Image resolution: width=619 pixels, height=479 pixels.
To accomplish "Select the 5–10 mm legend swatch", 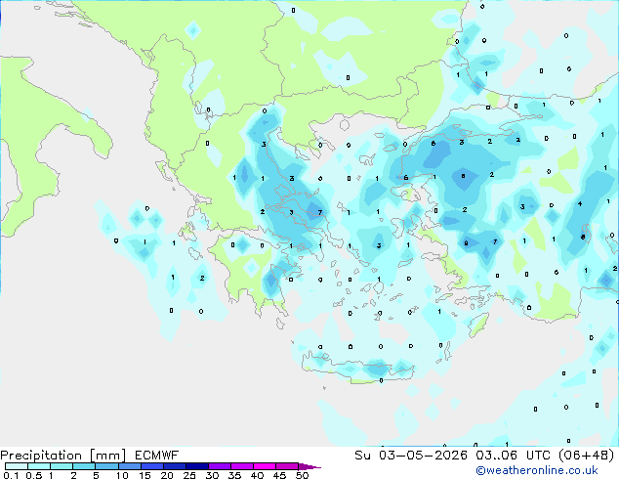I will (x=106, y=466).
